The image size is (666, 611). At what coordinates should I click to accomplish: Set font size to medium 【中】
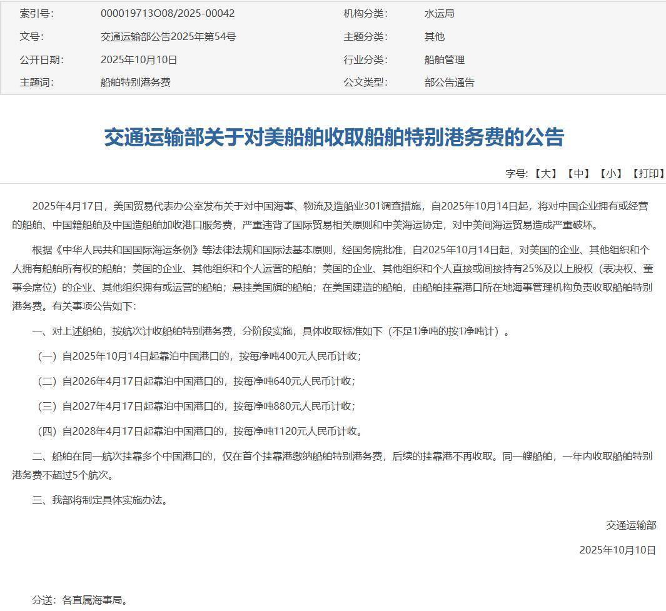(x=578, y=173)
